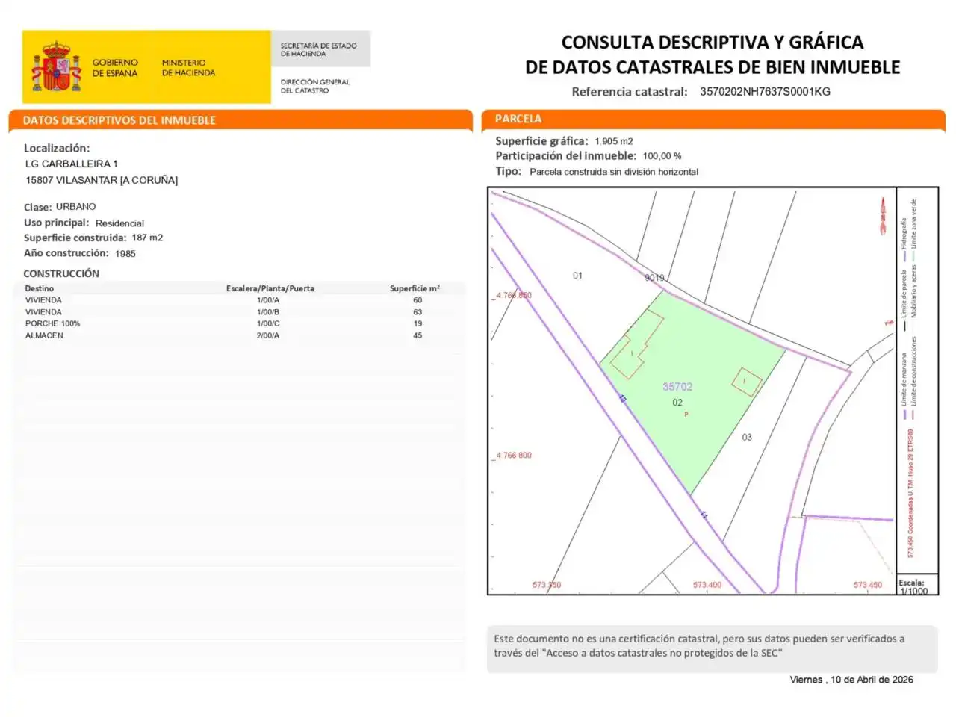Click the '573.350' coordinate label

coord(546,585)
